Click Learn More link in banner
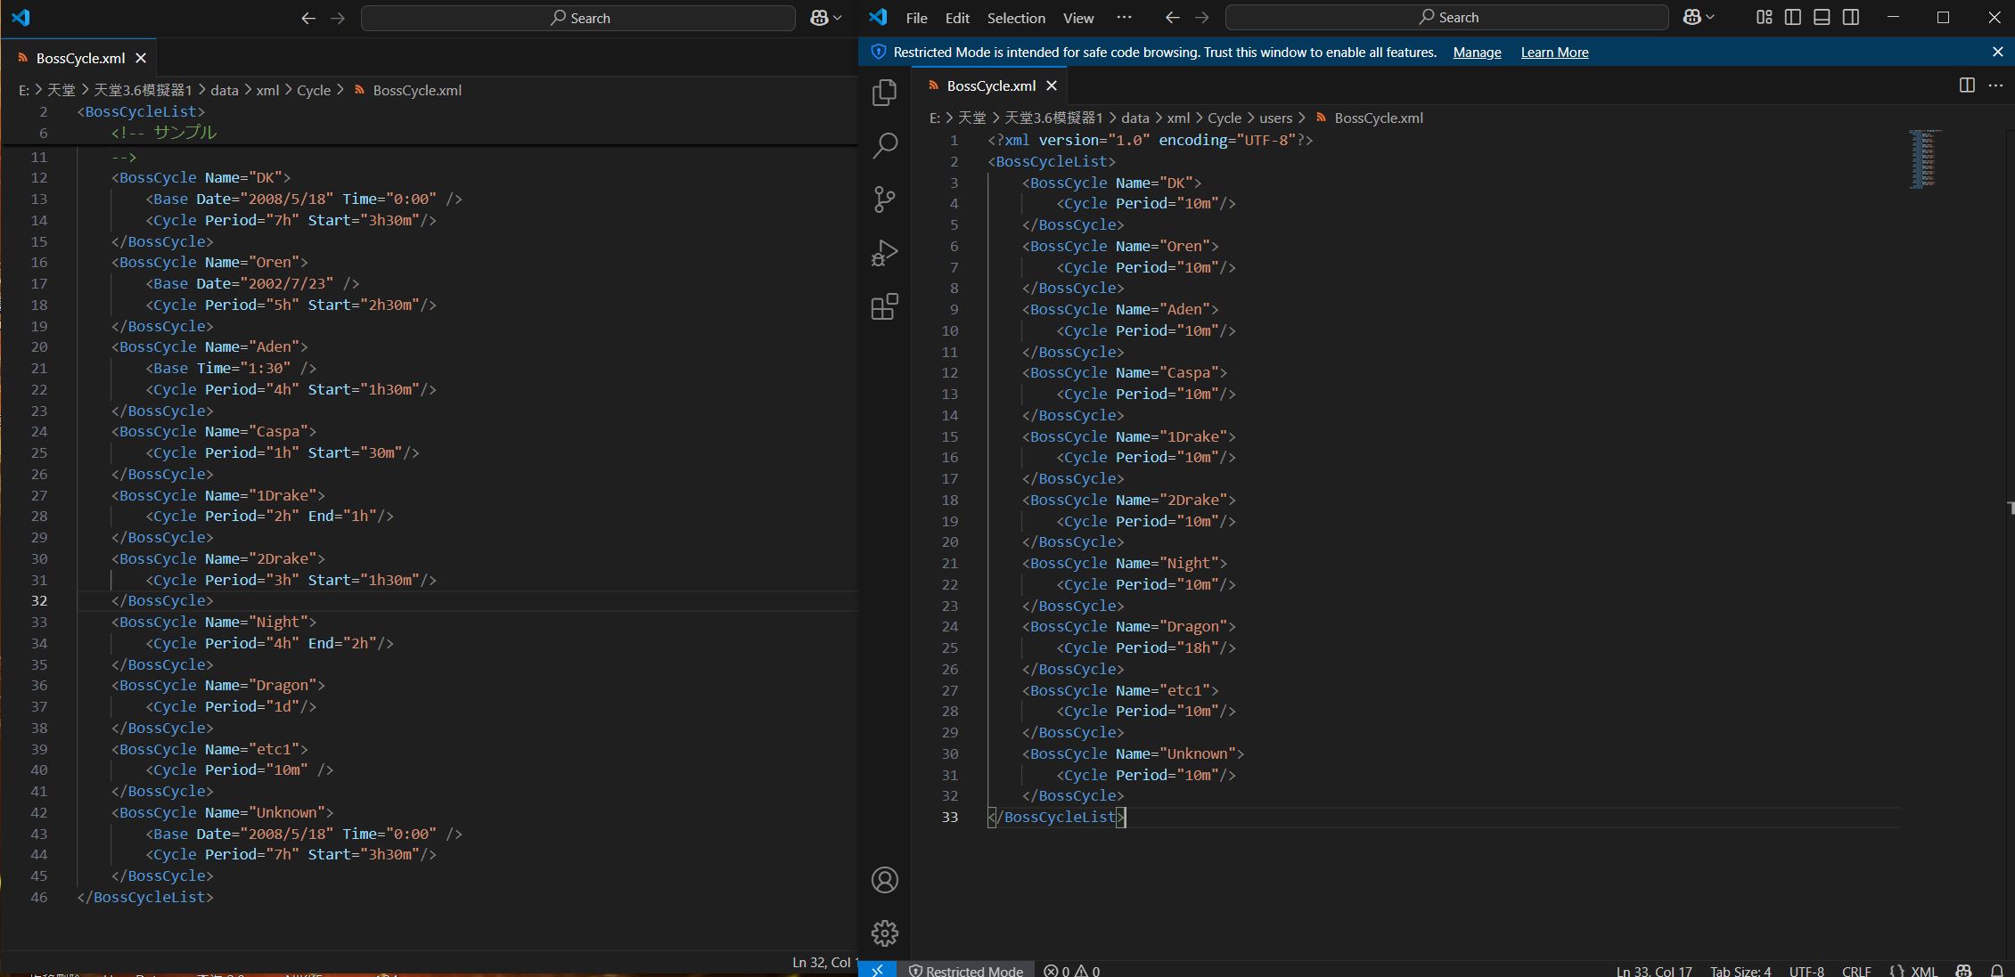Image resolution: width=2015 pixels, height=977 pixels. point(1554,53)
